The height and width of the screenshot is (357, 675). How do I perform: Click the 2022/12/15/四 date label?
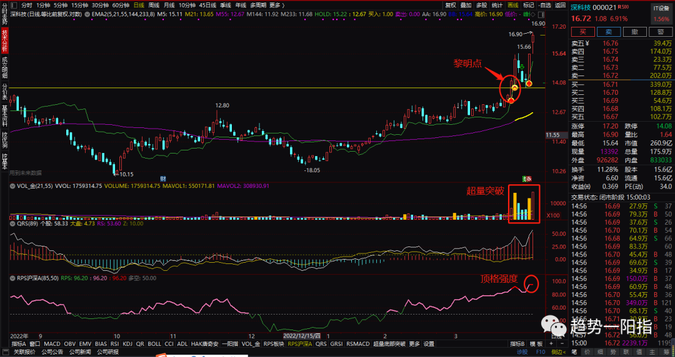301,336
